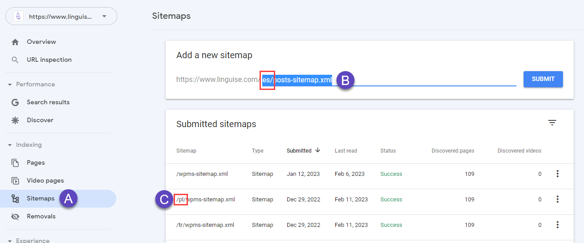Click the Removals crossed-eye icon

click(x=15, y=217)
